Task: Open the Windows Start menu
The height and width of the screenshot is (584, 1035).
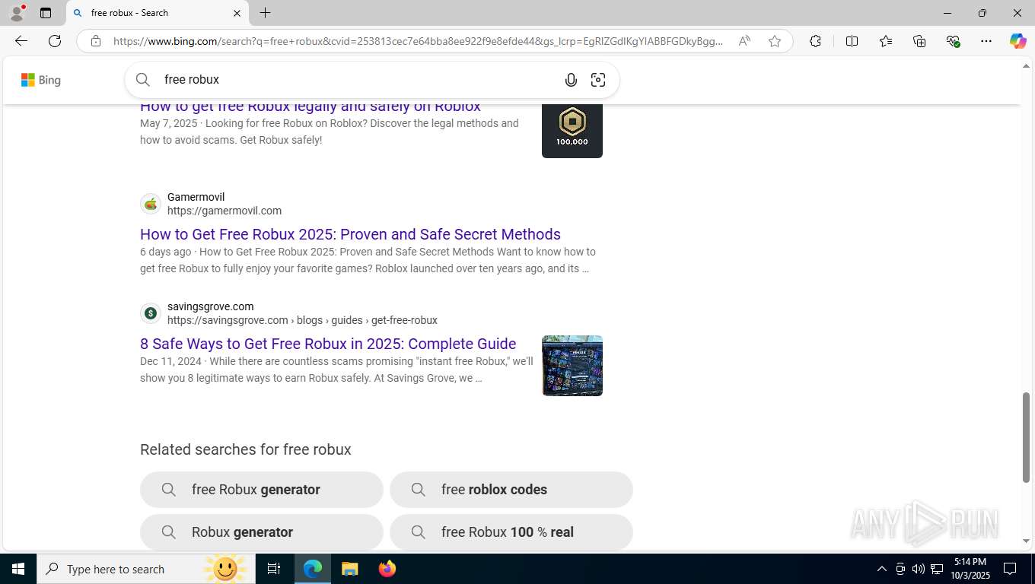Action: (x=18, y=569)
